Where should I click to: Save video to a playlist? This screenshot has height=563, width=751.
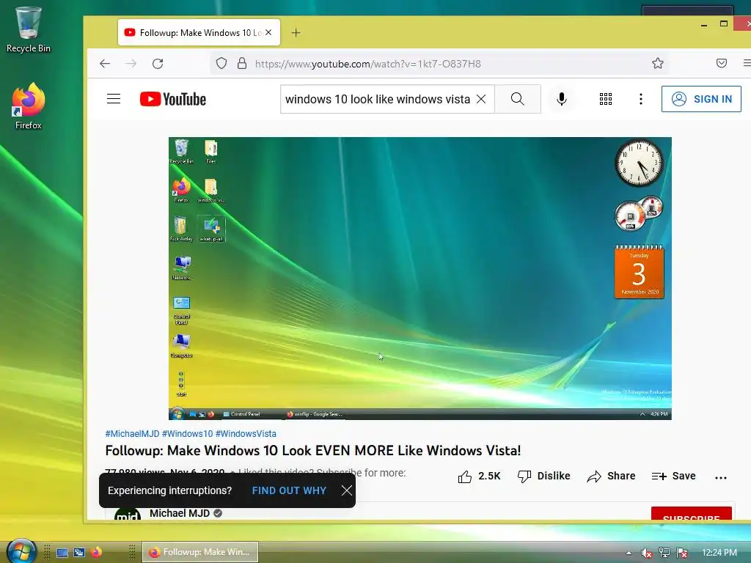tap(673, 476)
